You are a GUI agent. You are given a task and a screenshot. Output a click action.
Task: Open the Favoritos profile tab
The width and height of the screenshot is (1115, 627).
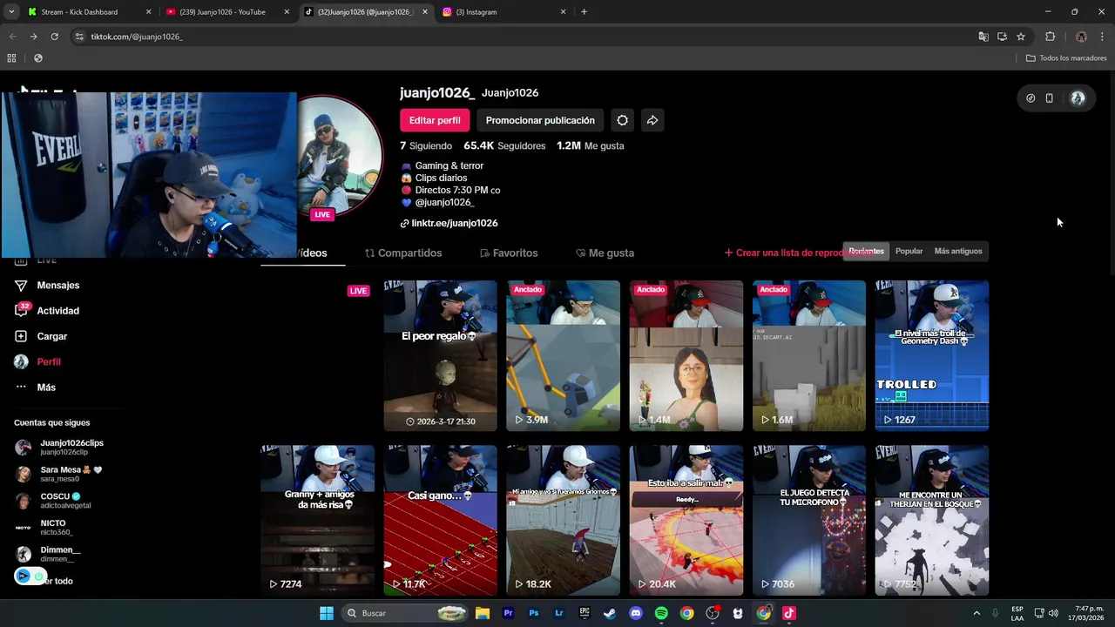[x=509, y=253]
